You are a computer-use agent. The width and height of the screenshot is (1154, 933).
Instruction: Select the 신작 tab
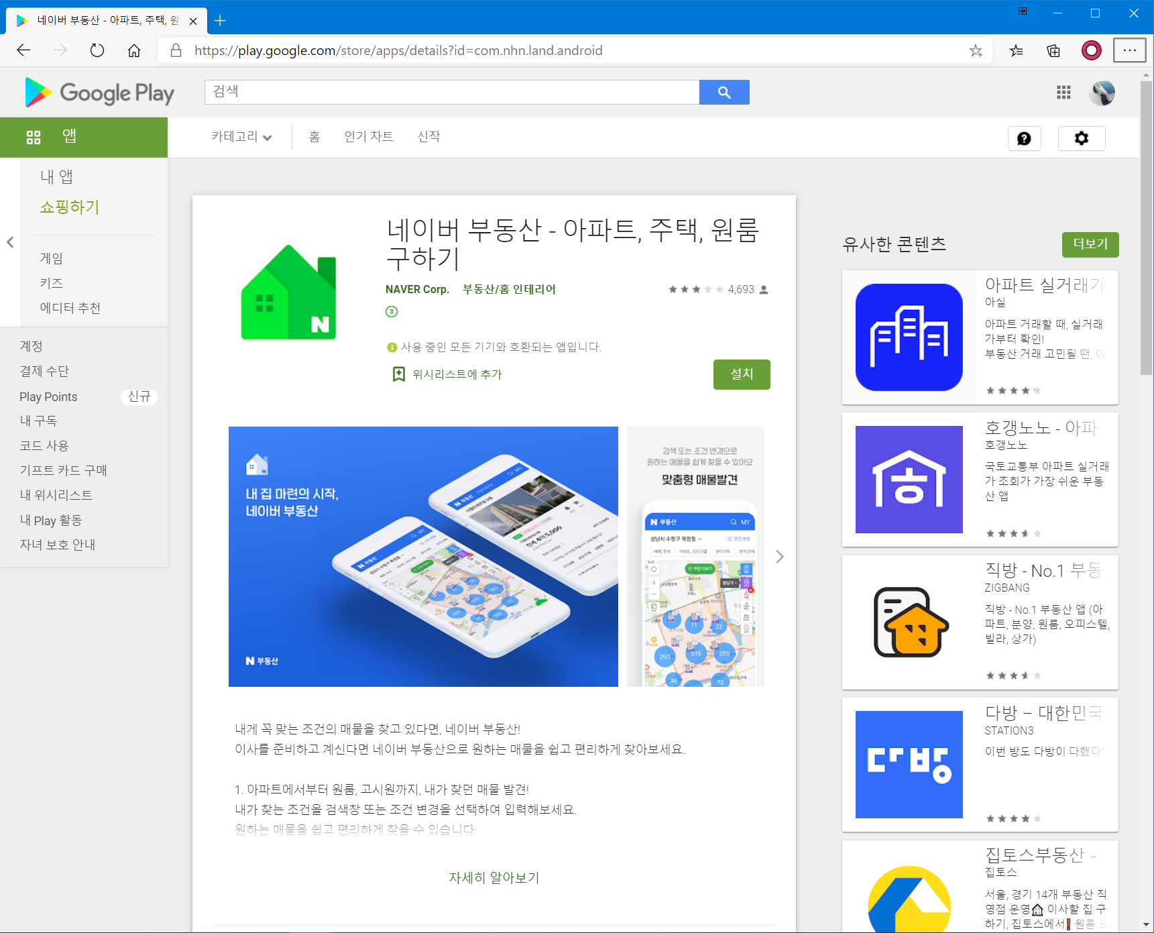tap(429, 137)
